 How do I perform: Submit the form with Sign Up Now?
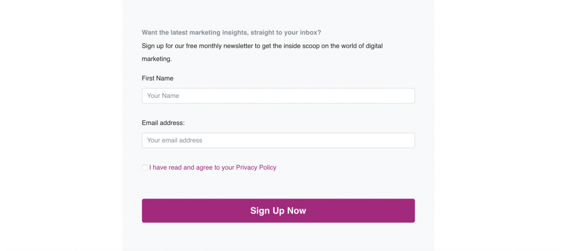(x=279, y=211)
